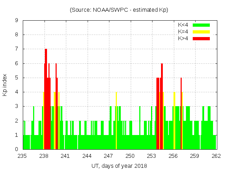Click the x-axis tick label 250
This screenshot has width=228, height=171.
point(130,156)
